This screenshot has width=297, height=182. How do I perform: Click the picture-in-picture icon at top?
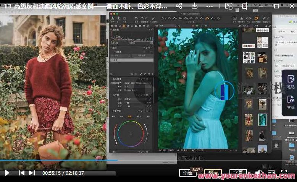[x=229, y=6]
